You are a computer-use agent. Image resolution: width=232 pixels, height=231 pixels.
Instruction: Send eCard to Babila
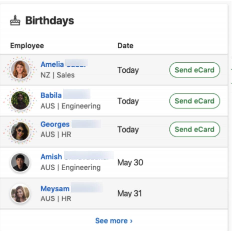(194, 101)
